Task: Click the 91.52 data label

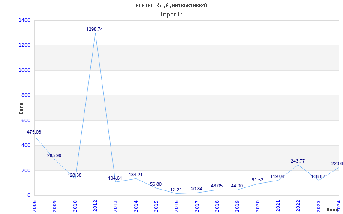Action: tap(257, 180)
